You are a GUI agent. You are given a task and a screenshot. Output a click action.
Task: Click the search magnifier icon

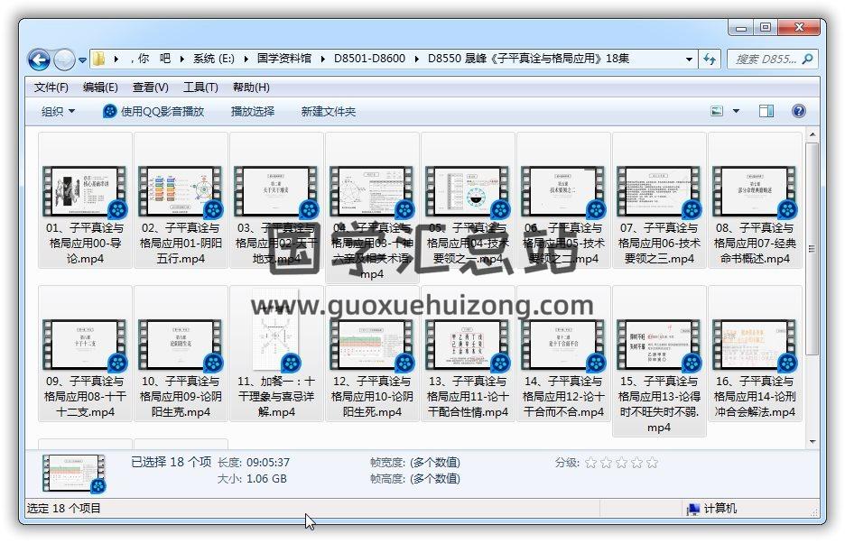pyautogui.click(x=809, y=60)
